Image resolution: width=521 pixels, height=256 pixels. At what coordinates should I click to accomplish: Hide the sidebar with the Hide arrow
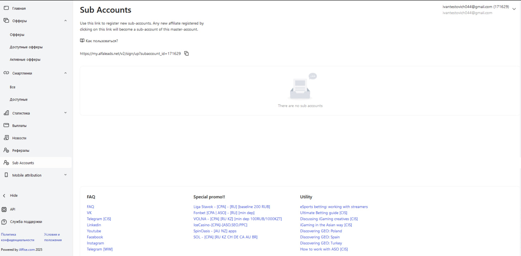point(4,196)
